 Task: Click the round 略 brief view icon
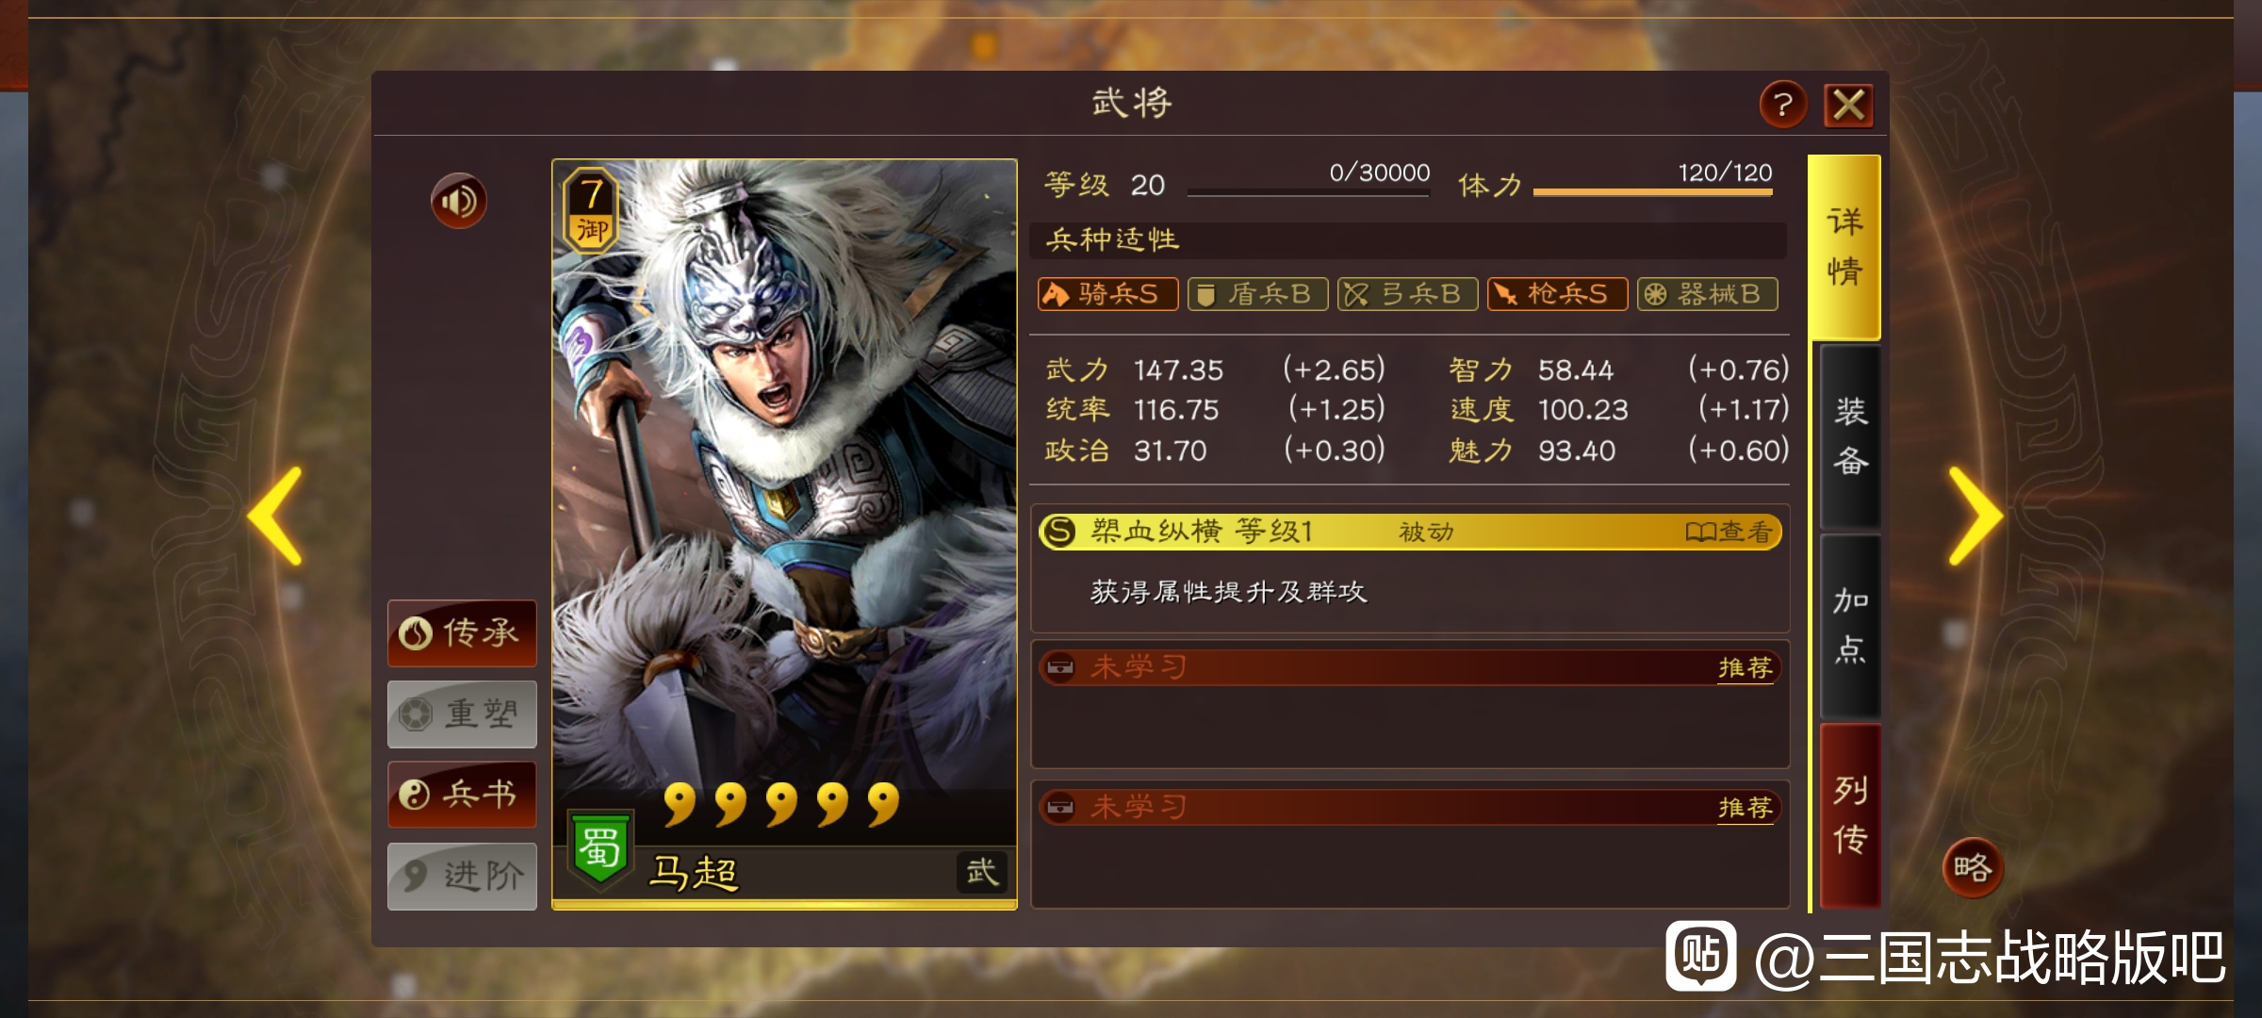pyautogui.click(x=1973, y=867)
